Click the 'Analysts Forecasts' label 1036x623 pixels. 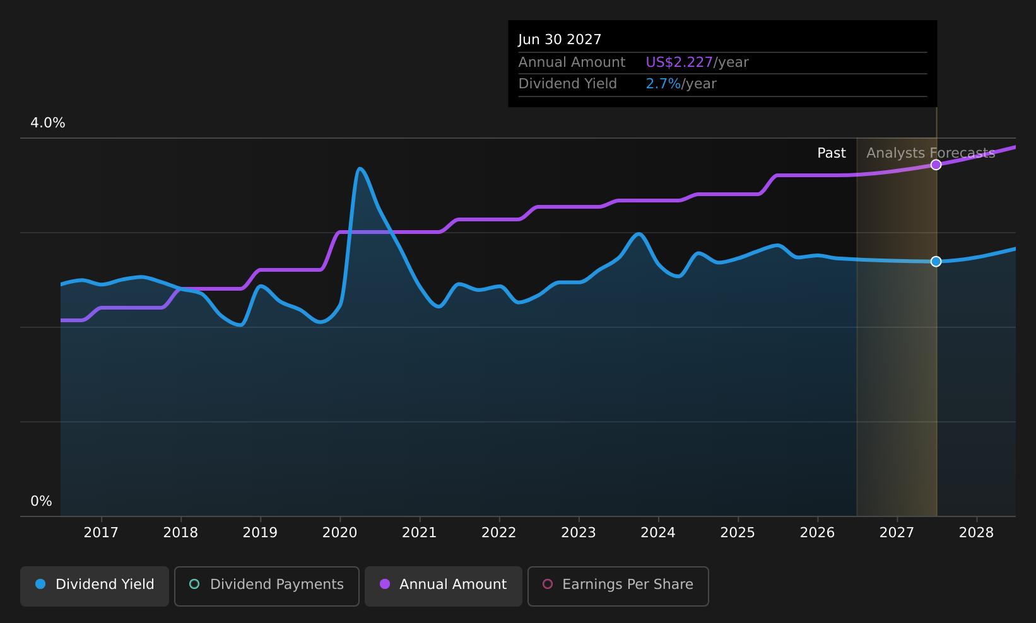[x=931, y=153]
